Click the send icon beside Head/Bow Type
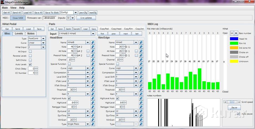 click(93, 124)
